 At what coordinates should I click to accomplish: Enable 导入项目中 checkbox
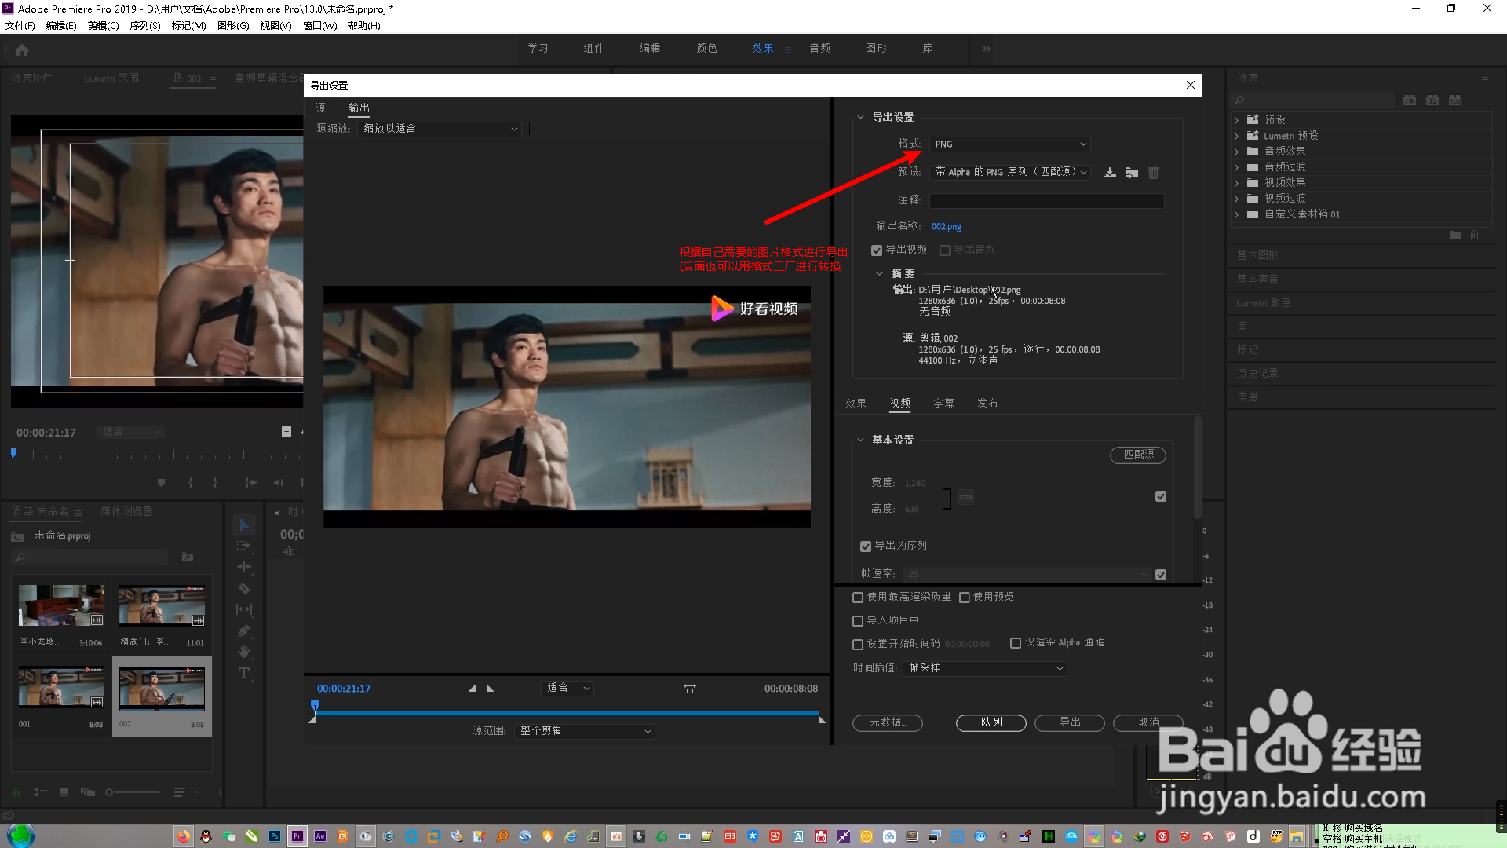tap(858, 621)
